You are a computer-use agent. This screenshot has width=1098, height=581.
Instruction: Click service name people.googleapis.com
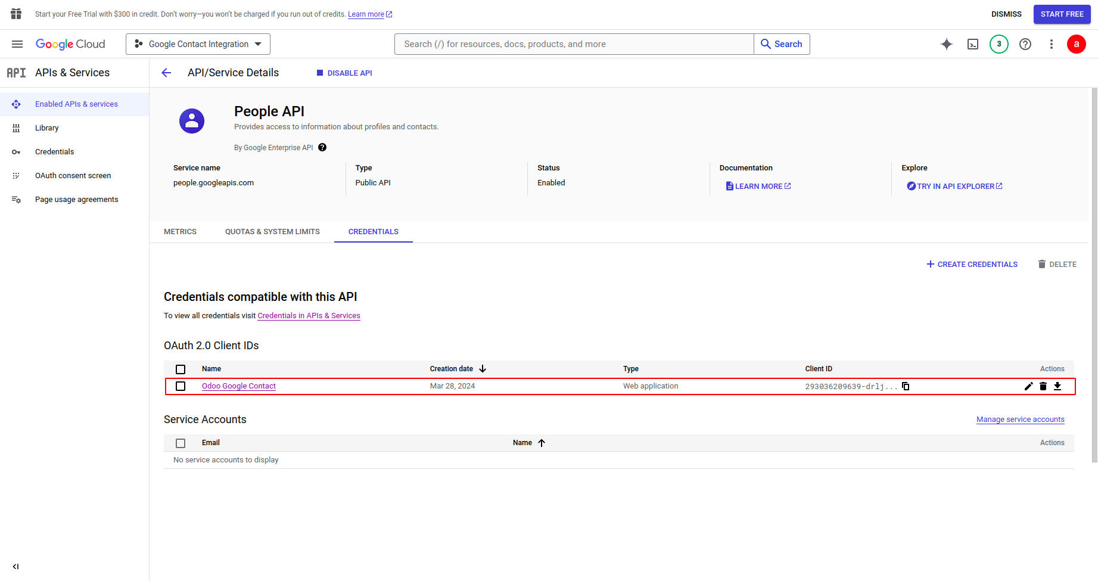[213, 183]
